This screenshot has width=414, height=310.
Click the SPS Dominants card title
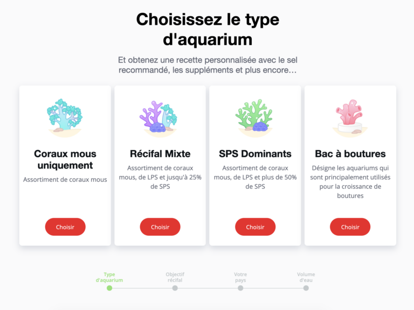point(255,154)
